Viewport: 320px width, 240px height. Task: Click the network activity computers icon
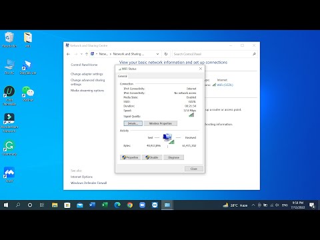click(x=168, y=138)
